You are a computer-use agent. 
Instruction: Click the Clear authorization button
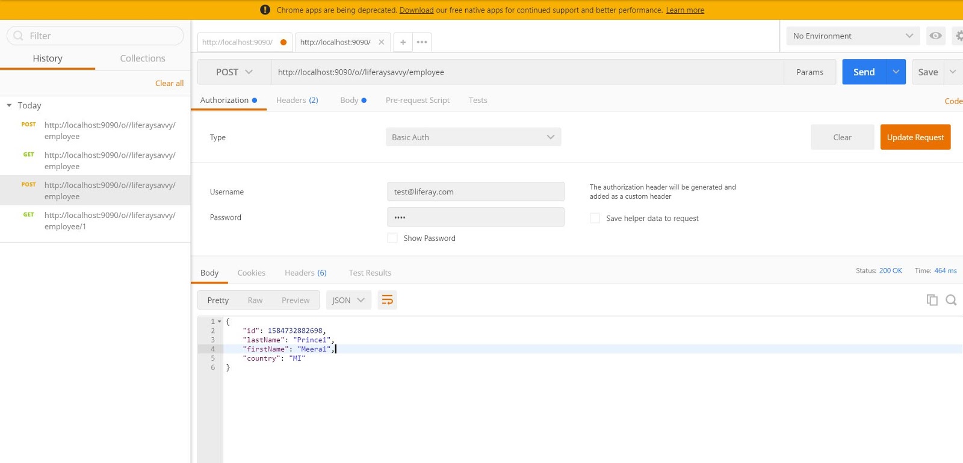pos(842,137)
